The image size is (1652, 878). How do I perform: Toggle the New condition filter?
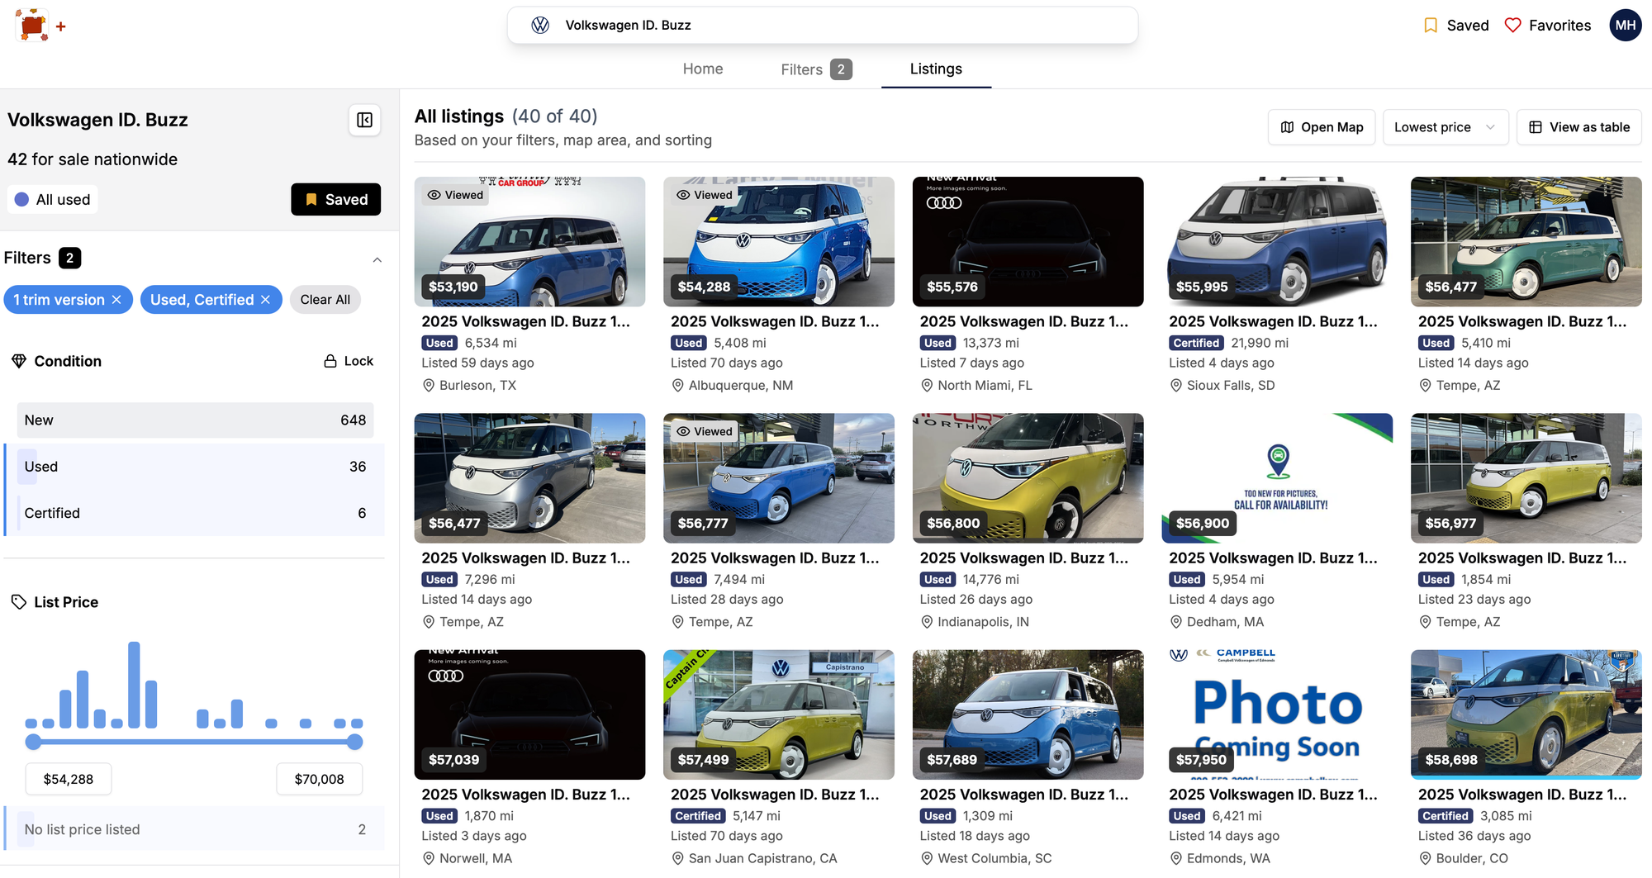point(195,420)
